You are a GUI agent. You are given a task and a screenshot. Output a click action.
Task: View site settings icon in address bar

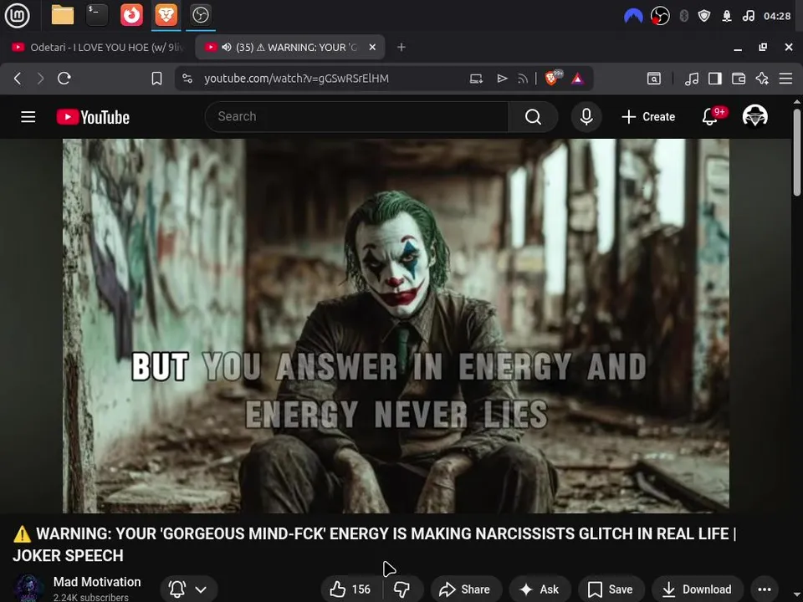pyautogui.click(x=187, y=79)
